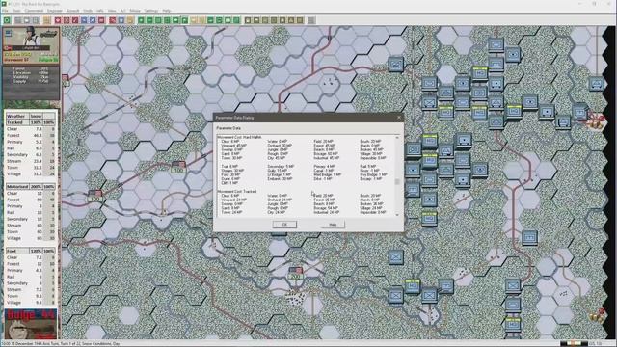The width and height of the screenshot is (617, 347).
Task: Click the tank silhouette icon in unit panel
Action: 48,34
